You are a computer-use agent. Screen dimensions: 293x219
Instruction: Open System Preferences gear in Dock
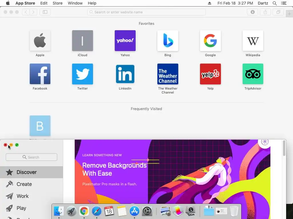coord(147,211)
